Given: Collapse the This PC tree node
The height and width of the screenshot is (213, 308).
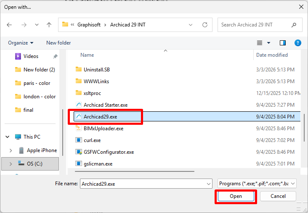Looking at the screenshot, I should [8, 137].
